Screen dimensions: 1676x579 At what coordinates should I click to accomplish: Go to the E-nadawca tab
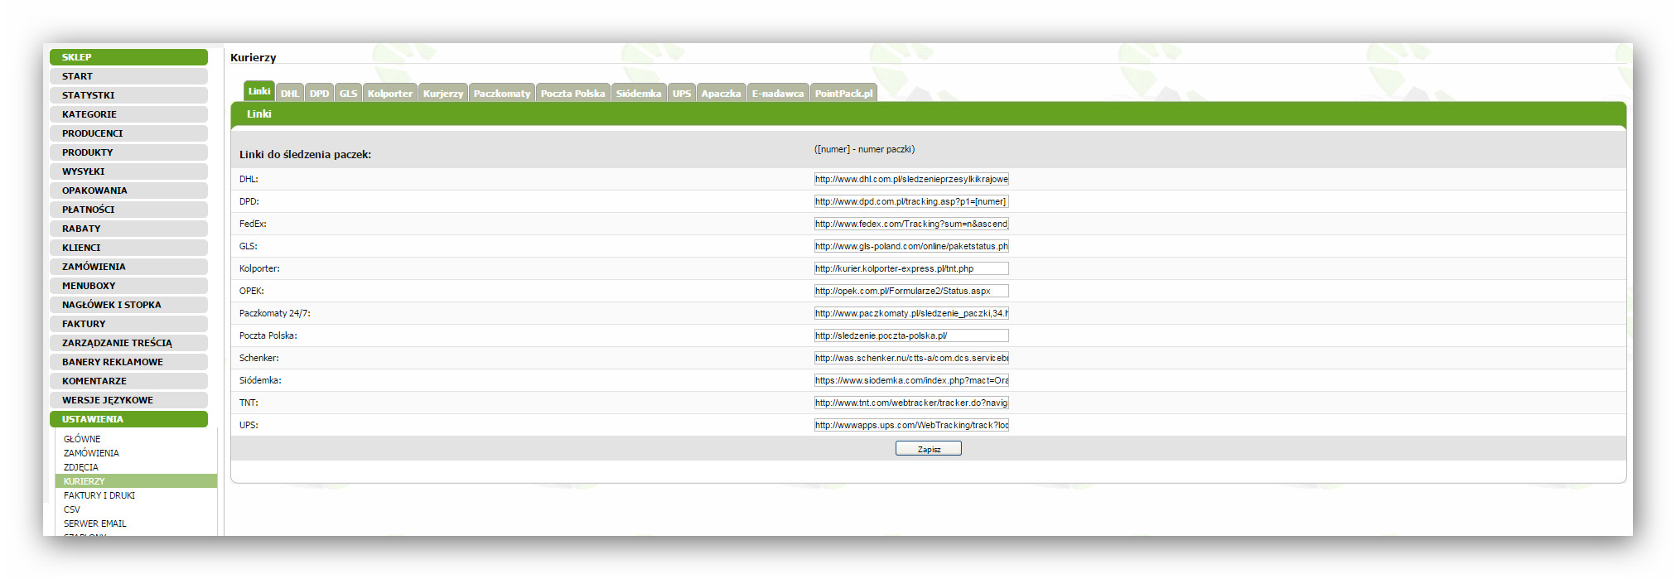click(777, 94)
